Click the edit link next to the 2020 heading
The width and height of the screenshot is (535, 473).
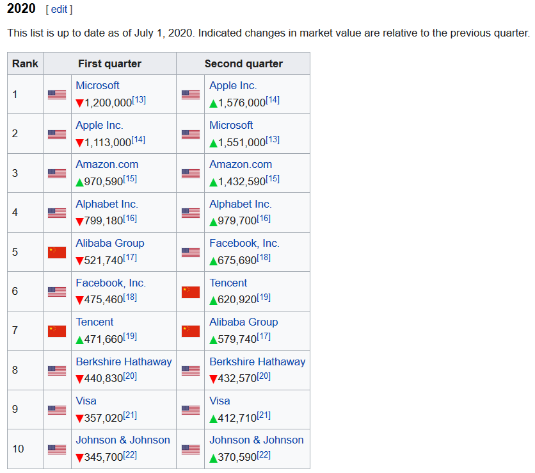point(59,9)
